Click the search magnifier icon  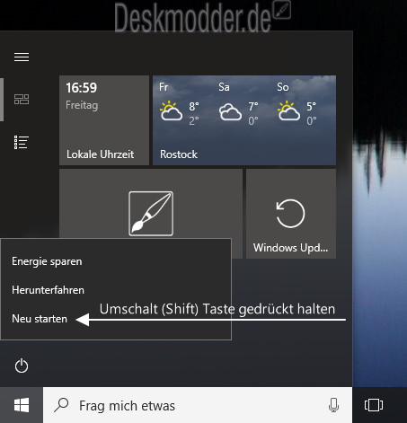tap(61, 405)
